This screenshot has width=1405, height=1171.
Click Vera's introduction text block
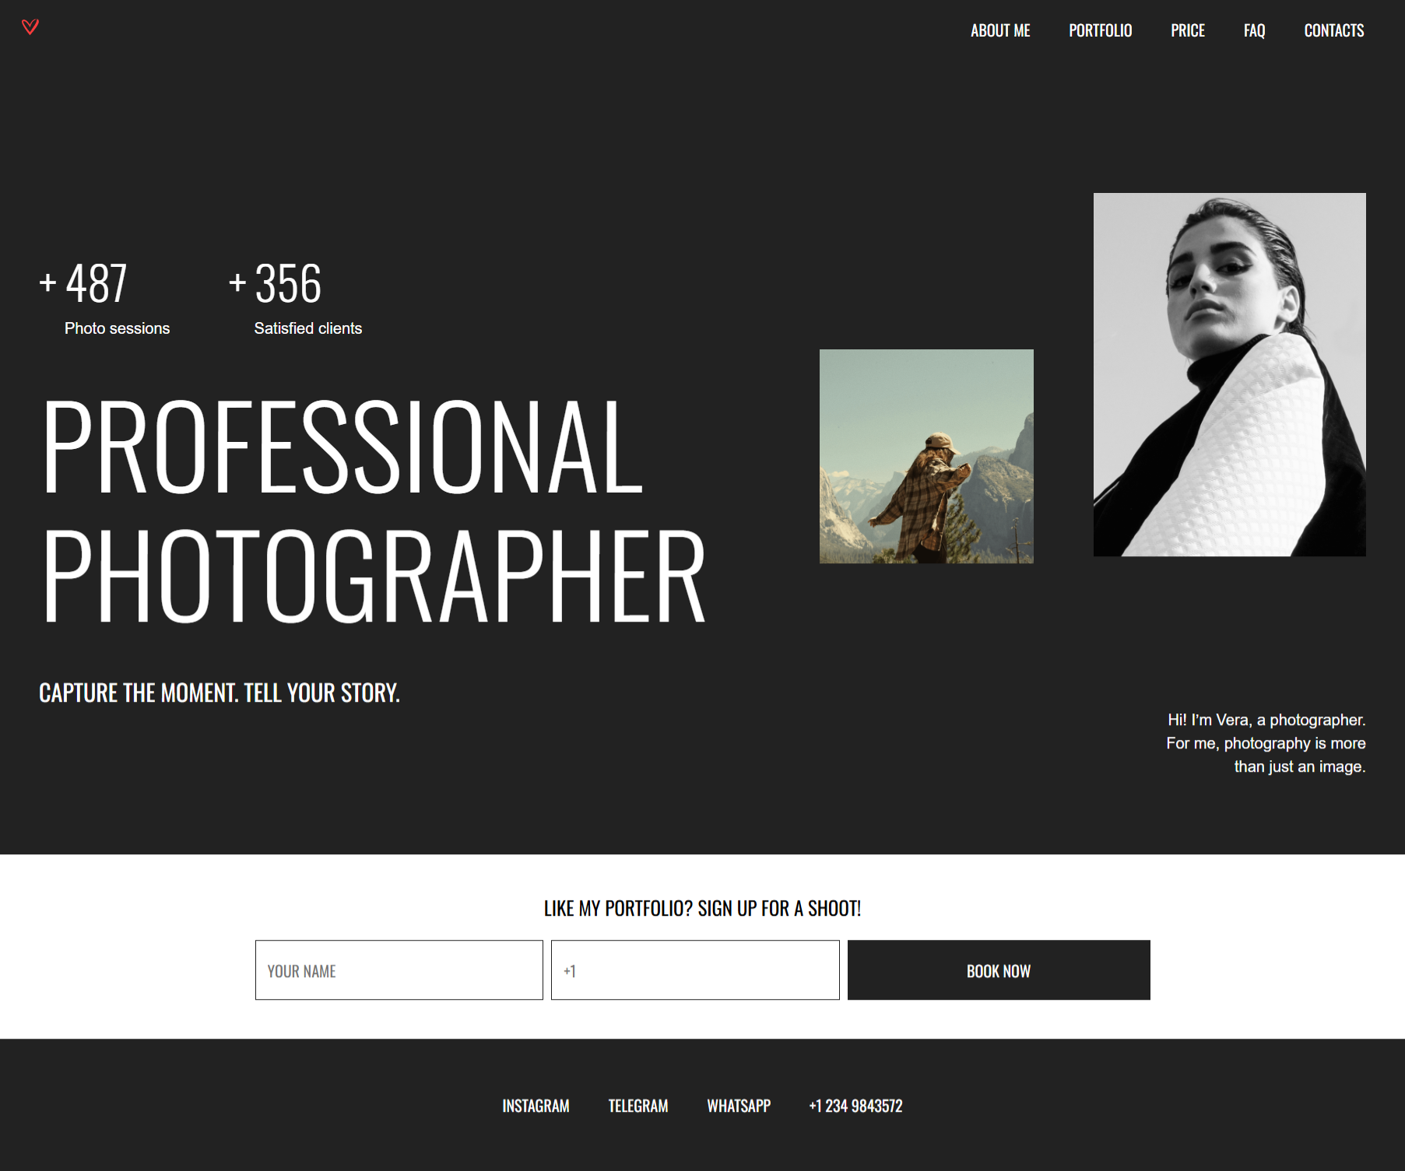[x=1265, y=743]
